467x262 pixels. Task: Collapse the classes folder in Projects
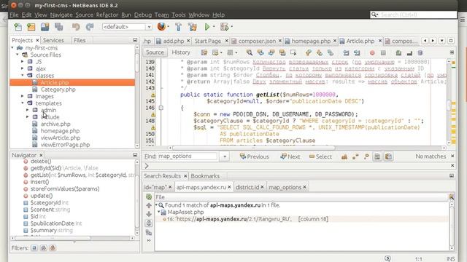[23, 76]
